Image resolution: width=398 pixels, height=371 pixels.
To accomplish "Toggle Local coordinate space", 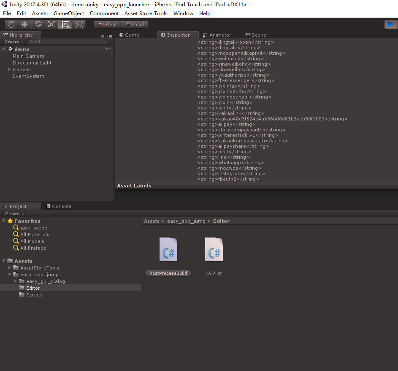I will pos(134,24).
